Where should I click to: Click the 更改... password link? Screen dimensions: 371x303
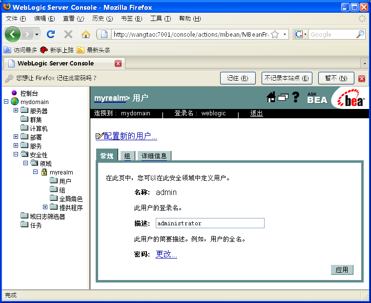click(x=166, y=254)
